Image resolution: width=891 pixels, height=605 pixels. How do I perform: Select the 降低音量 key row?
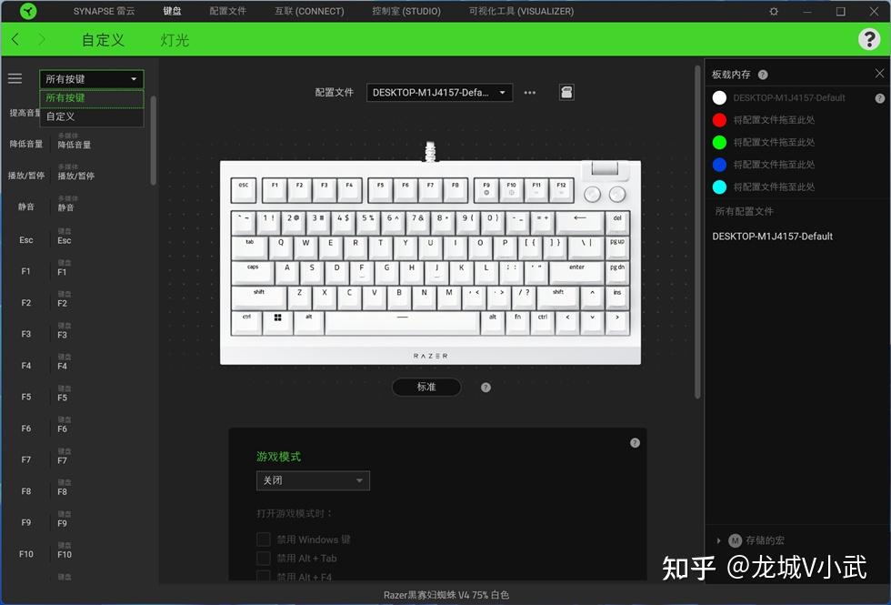coord(76,144)
